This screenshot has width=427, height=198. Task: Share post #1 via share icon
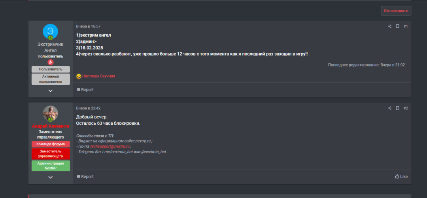(389, 26)
